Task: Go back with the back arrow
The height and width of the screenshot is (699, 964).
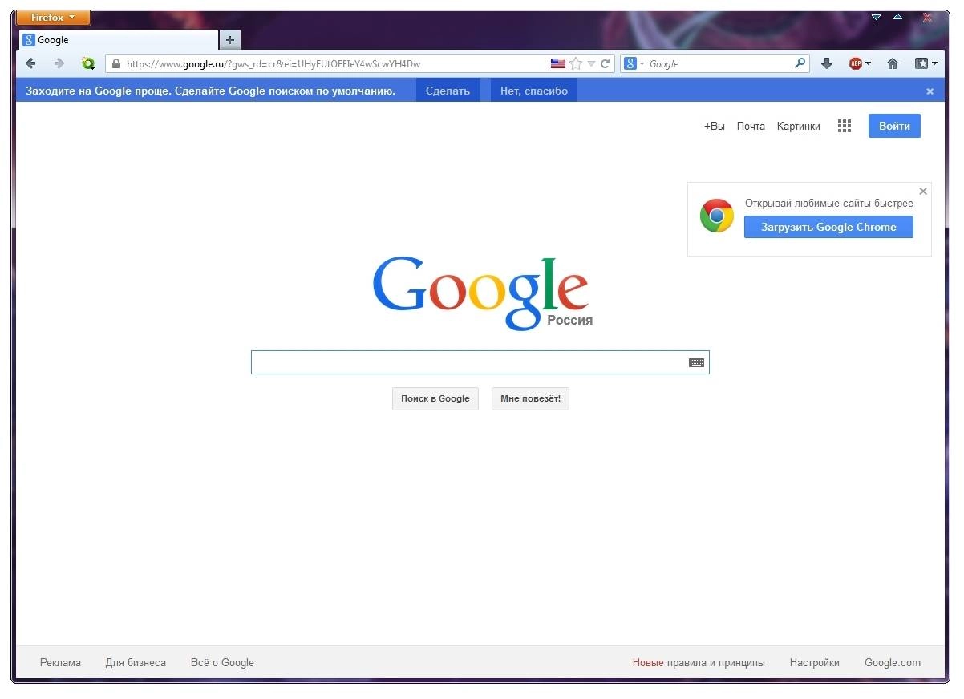Action: [x=30, y=63]
